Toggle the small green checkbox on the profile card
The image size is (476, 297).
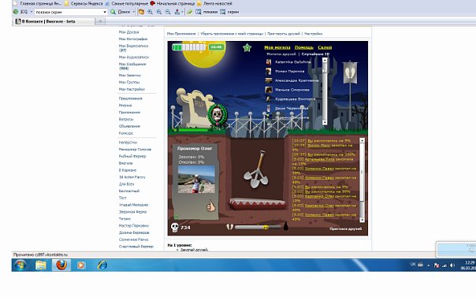click(x=177, y=217)
